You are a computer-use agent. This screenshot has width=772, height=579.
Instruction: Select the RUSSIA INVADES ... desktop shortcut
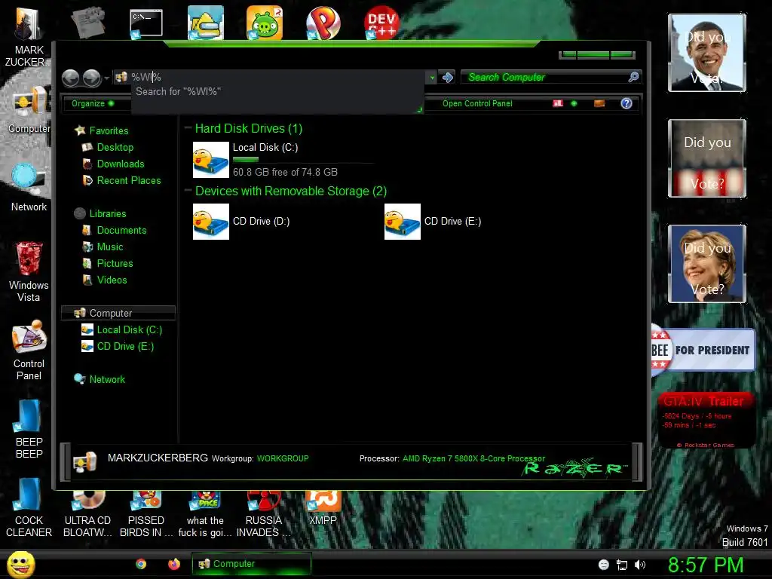(x=264, y=514)
